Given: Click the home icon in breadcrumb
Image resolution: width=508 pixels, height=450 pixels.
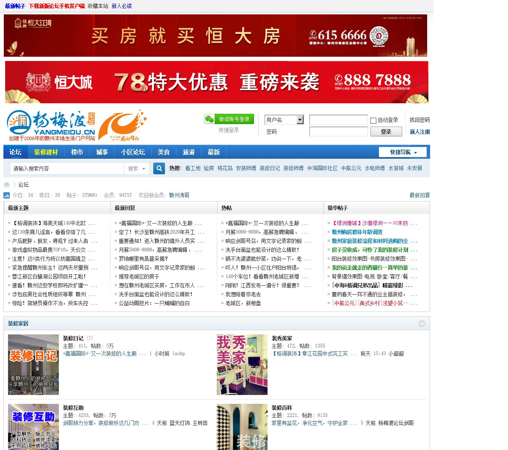Looking at the screenshot, I should 7,185.
